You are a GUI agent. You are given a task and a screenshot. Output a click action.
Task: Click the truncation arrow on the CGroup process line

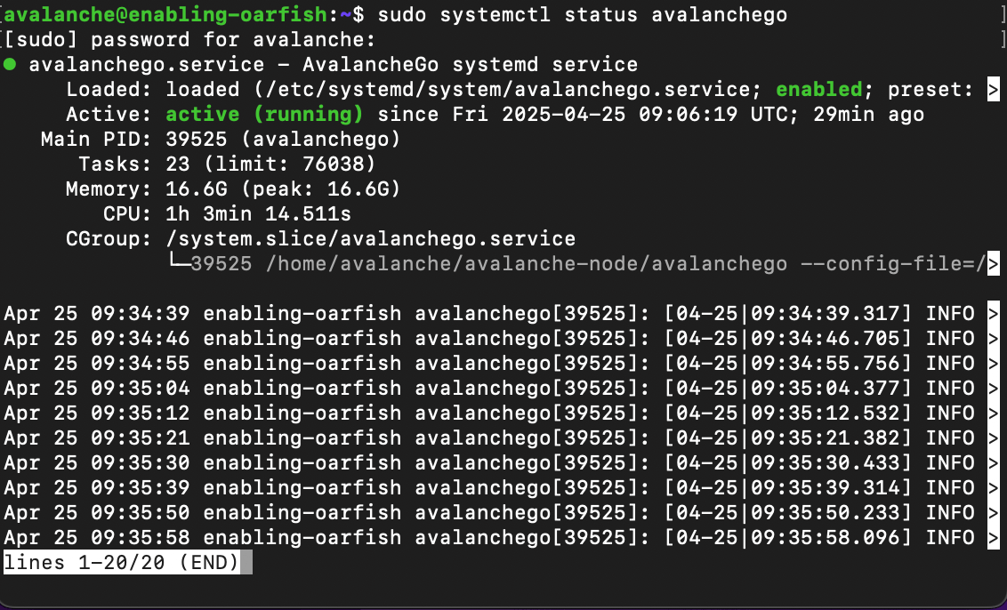(994, 264)
